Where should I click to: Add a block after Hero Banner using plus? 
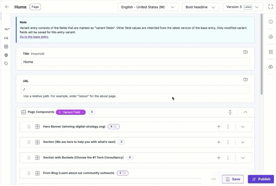tap(219, 127)
